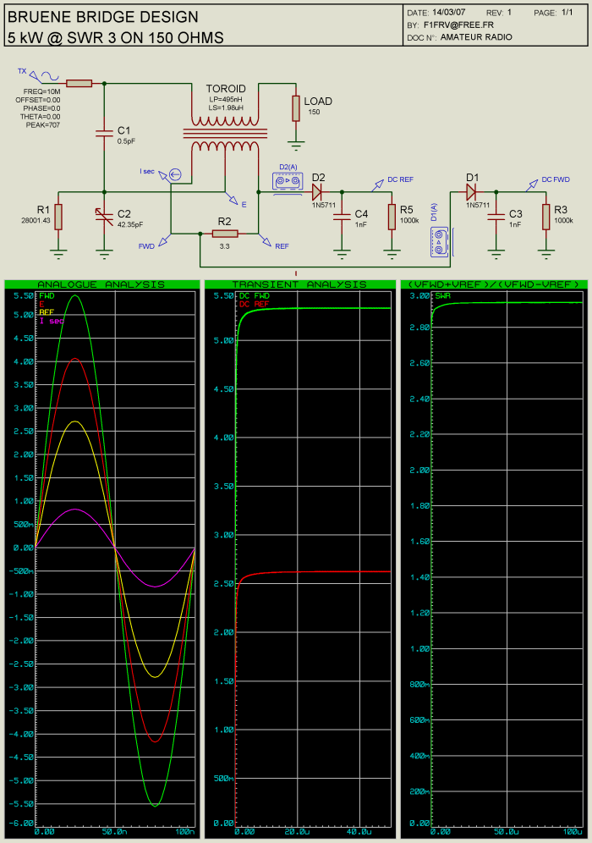Select the ground symbol under R1
592x843 pixels.
click(58, 251)
